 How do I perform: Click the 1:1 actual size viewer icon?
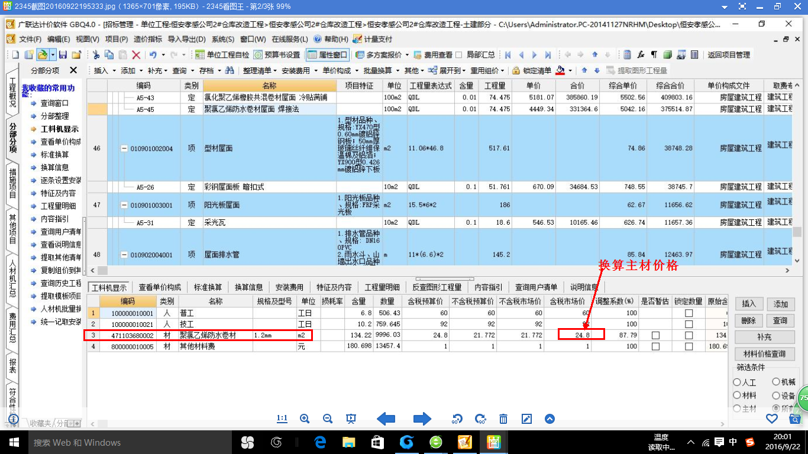(282, 419)
